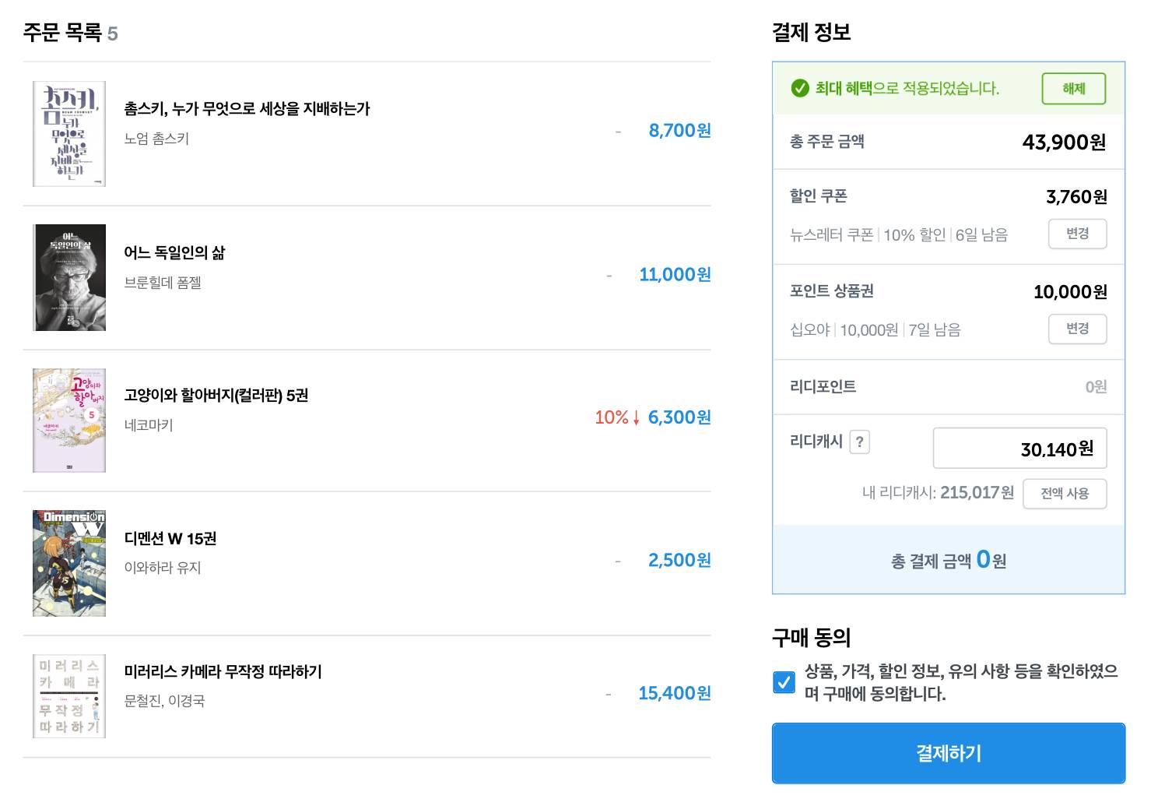Toggle the purchase agreement checkbox

tap(784, 682)
